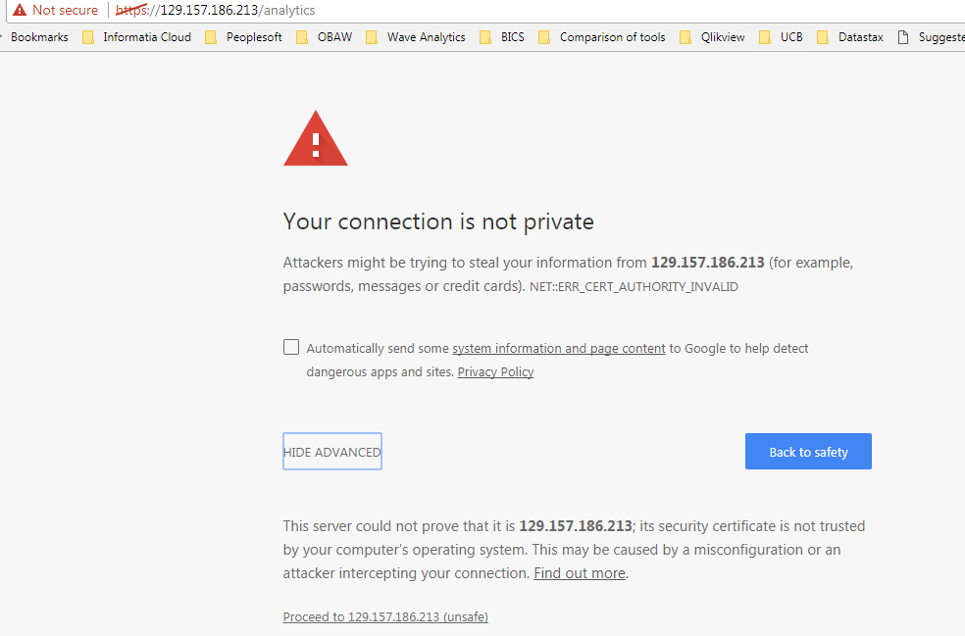Open system information and page content link
Screen dimensions: 965x636
click(558, 349)
